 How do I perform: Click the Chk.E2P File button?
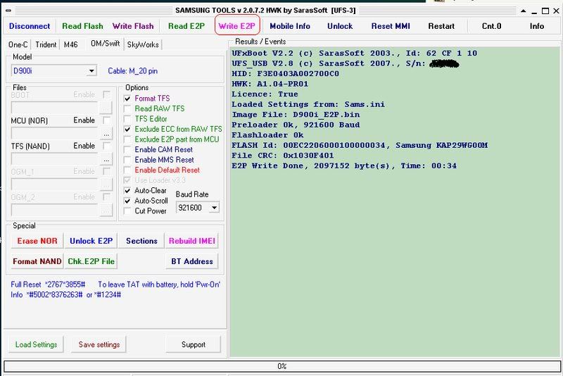click(91, 261)
